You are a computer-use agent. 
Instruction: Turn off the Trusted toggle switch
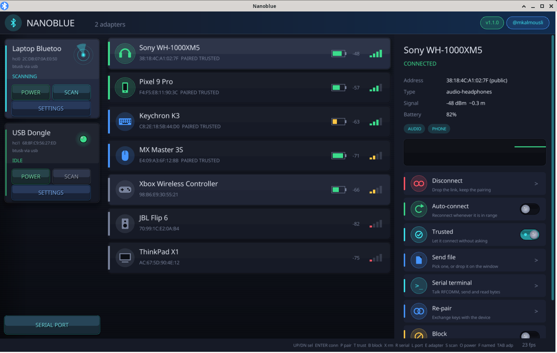pyautogui.click(x=530, y=235)
